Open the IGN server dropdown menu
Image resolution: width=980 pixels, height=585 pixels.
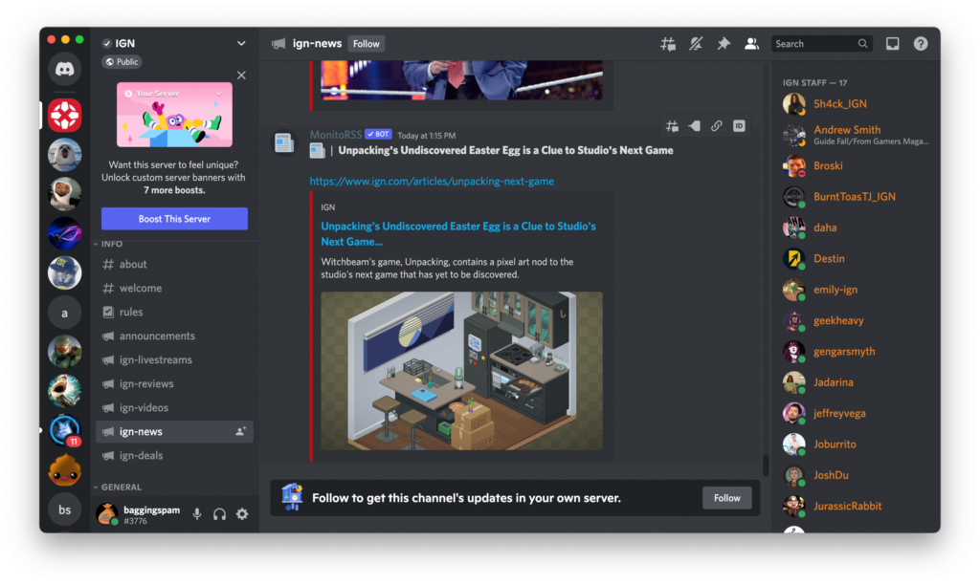pos(241,43)
